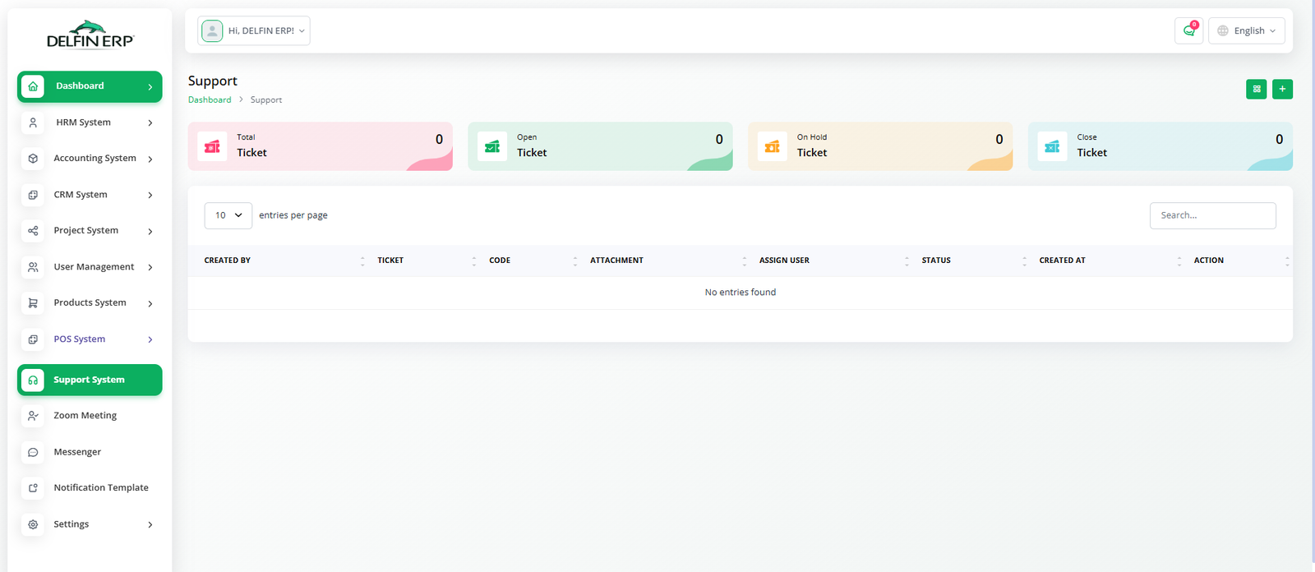Select Support System in sidebar
Screen dimensions: 1315x572
click(x=89, y=380)
